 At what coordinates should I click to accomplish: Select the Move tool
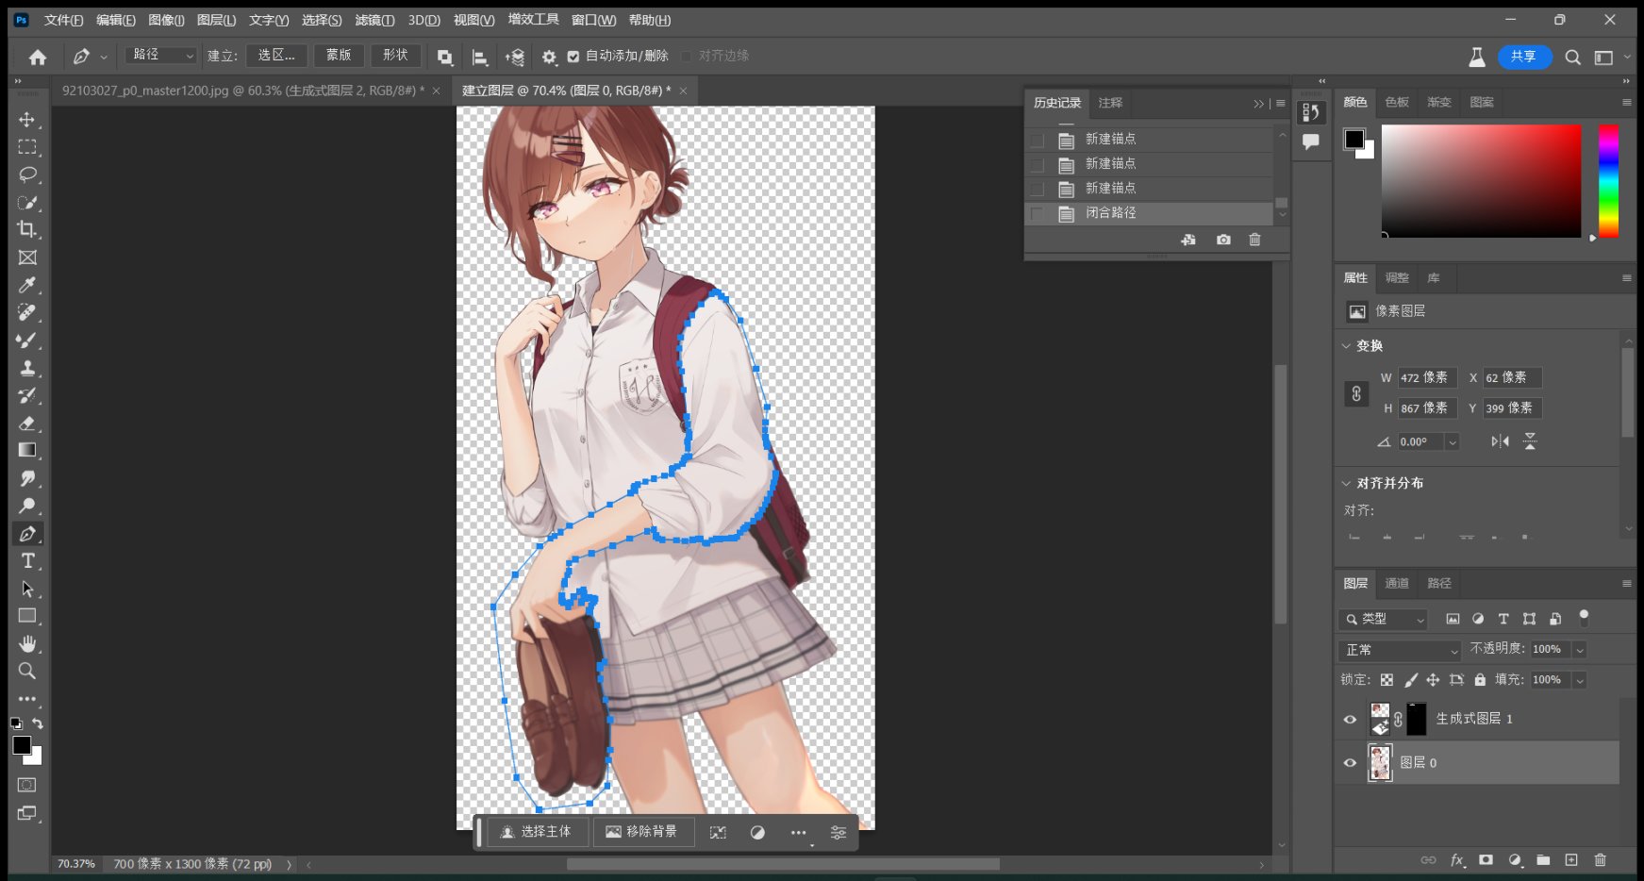[x=27, y=120]
